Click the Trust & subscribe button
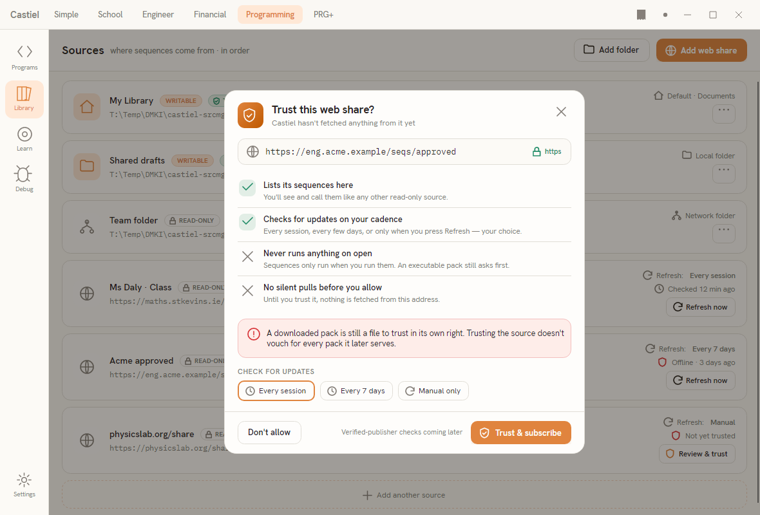The image size is (760, 515). [520, 433]
